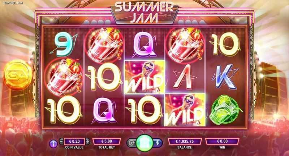The height and width of the screenshot is (156, 289).
Task: Click the €1,035.75 balance display
Action: point(185,142)
